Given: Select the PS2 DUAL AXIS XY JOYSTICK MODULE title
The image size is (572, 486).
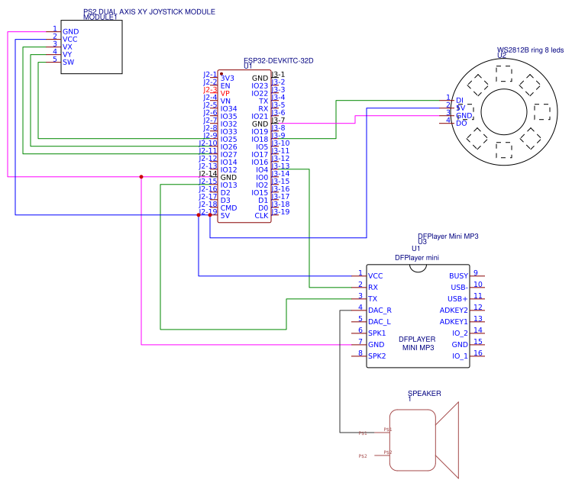Looking at the screenshot, I should (x=149, y=11).
